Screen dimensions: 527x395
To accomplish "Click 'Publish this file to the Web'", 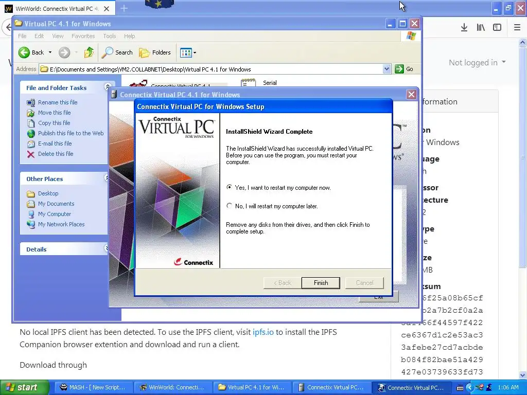I will 71,133.
